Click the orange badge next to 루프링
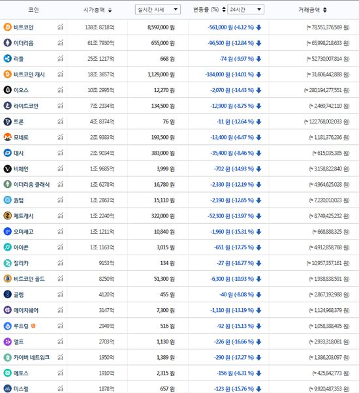The image size is (359, 393). [x=33, y=326]
